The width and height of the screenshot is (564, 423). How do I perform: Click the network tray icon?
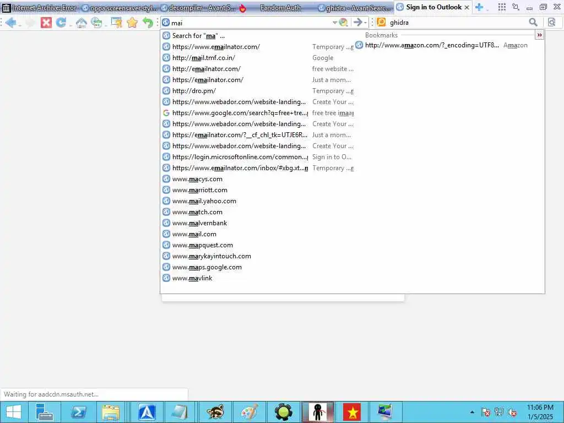499,412
